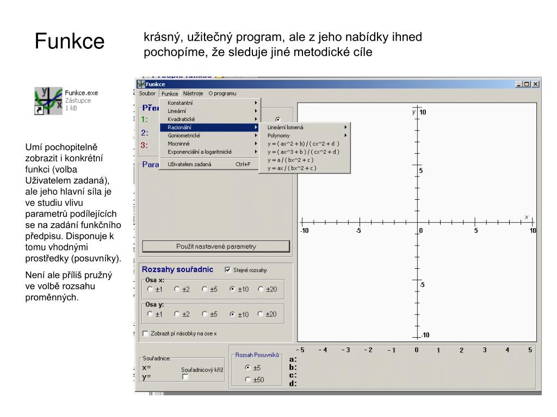
Task: Expand the Goniometrické submenu
Action: [x=209, y=135]
